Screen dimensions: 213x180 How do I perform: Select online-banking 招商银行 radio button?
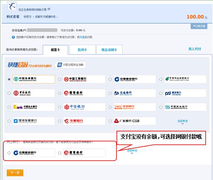click(x=60, y=153)
